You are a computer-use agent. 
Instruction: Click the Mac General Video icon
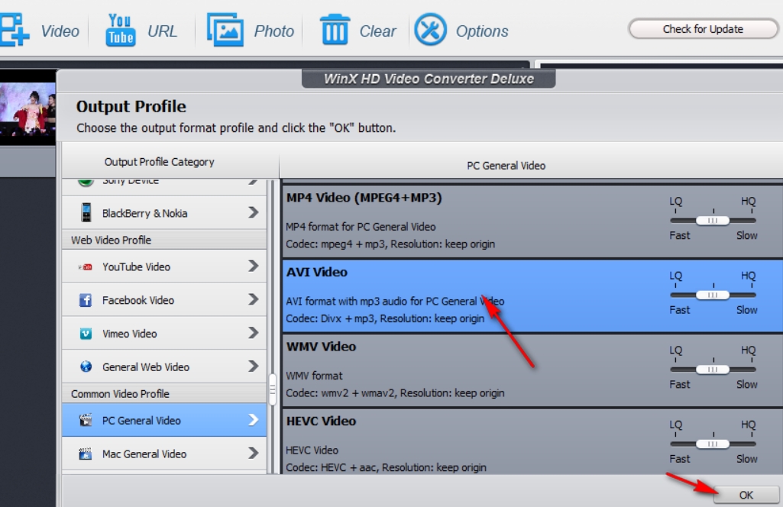[x=86, y=454]
